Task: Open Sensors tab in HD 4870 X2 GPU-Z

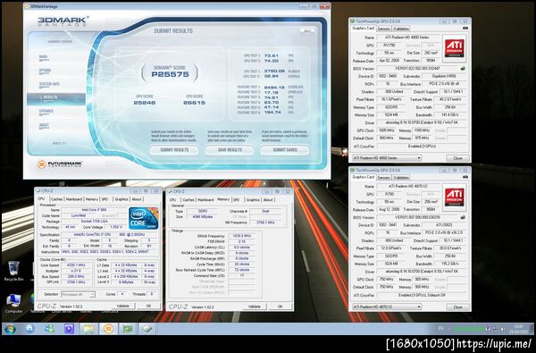Action: point(384,178)
